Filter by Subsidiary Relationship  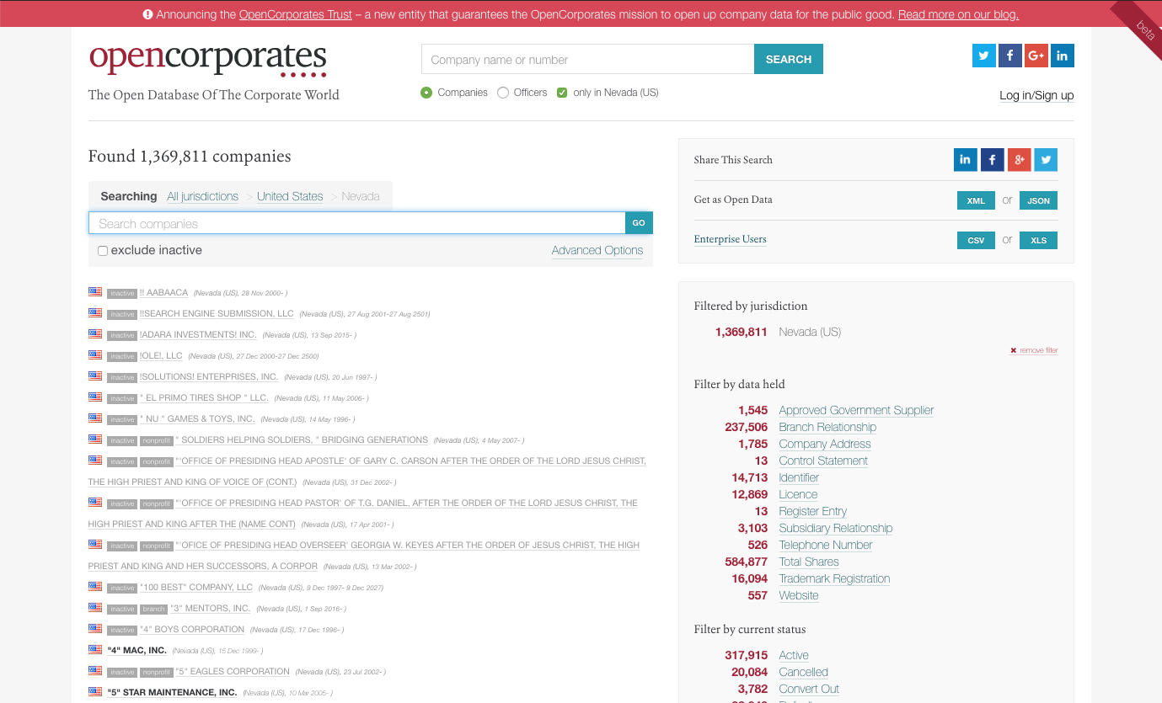pos(836,528)
